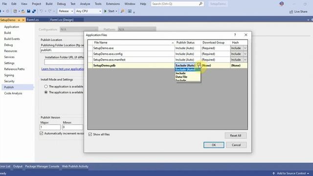Pin the SetupDemo tab with the pin icon
Screen dimensions: 313x176
click(19, 20)
